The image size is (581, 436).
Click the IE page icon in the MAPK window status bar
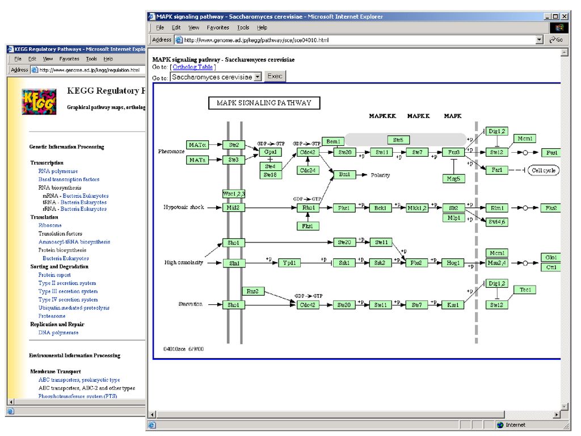pyautogui.click(x=152, y=425)
